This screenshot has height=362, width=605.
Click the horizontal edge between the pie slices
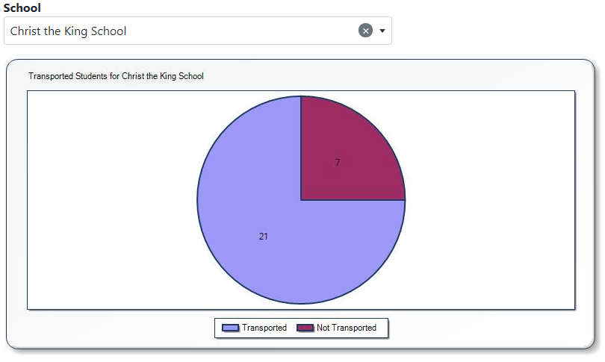pyautogui.click(x=353, y=200)
